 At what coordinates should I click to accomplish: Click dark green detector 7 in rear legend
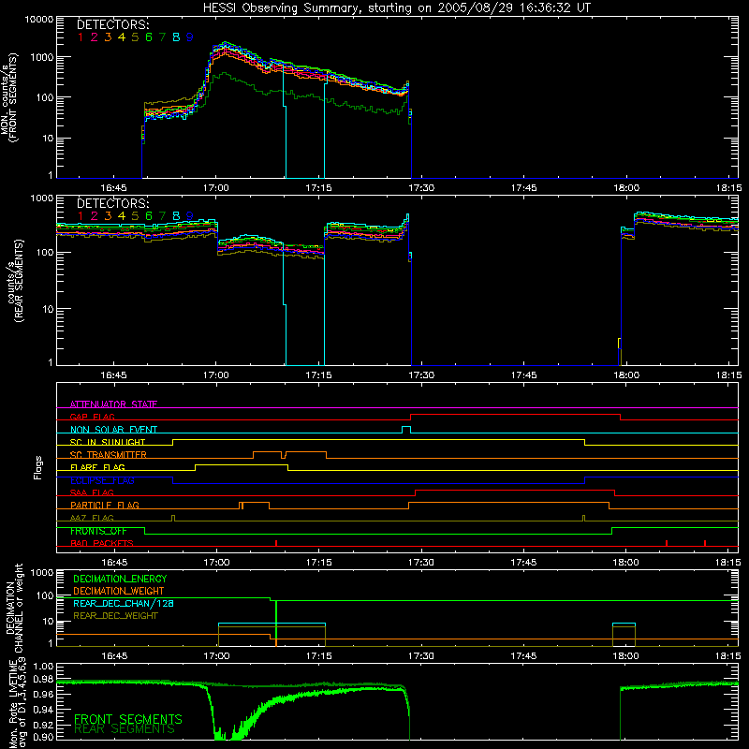(x=162, y=216)
